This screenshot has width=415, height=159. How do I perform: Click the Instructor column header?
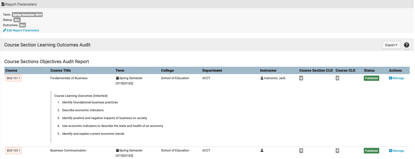(x=268, y=70)
